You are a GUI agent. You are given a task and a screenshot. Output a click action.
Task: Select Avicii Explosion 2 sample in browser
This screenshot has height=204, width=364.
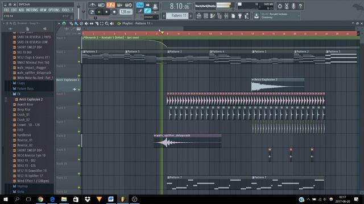31,99
